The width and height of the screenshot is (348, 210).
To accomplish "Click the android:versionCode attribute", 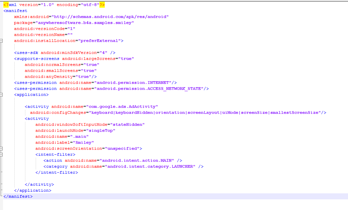I will click(x=37, y=29).
